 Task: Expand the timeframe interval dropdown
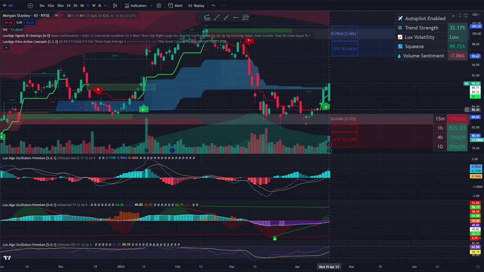click(x=105, y=6)
